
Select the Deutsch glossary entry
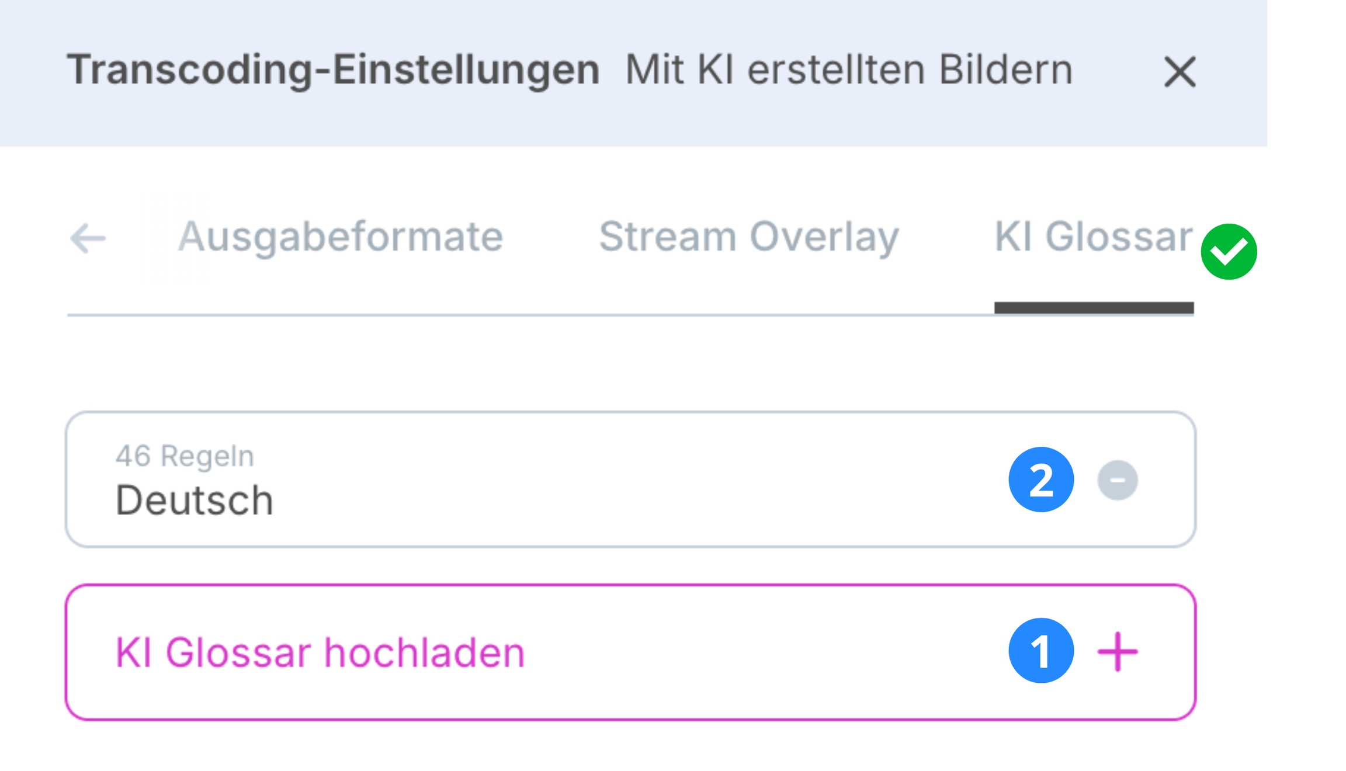tap(526, 480)
